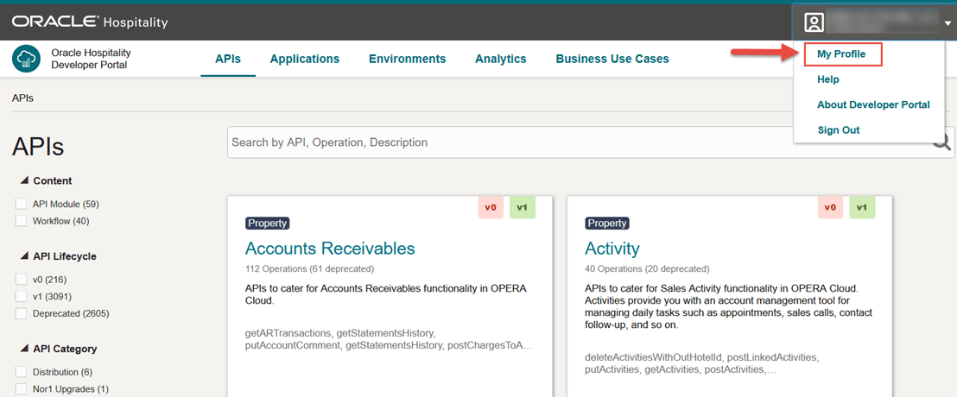Open the Accounts Receivables API link
957x397 pixels.
pos(330,249)
